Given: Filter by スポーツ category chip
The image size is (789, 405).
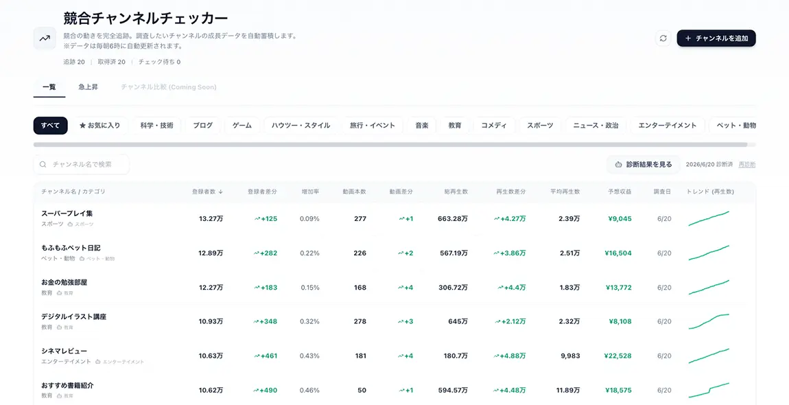Looking at the screenshot, I should (x=540, y=126).
